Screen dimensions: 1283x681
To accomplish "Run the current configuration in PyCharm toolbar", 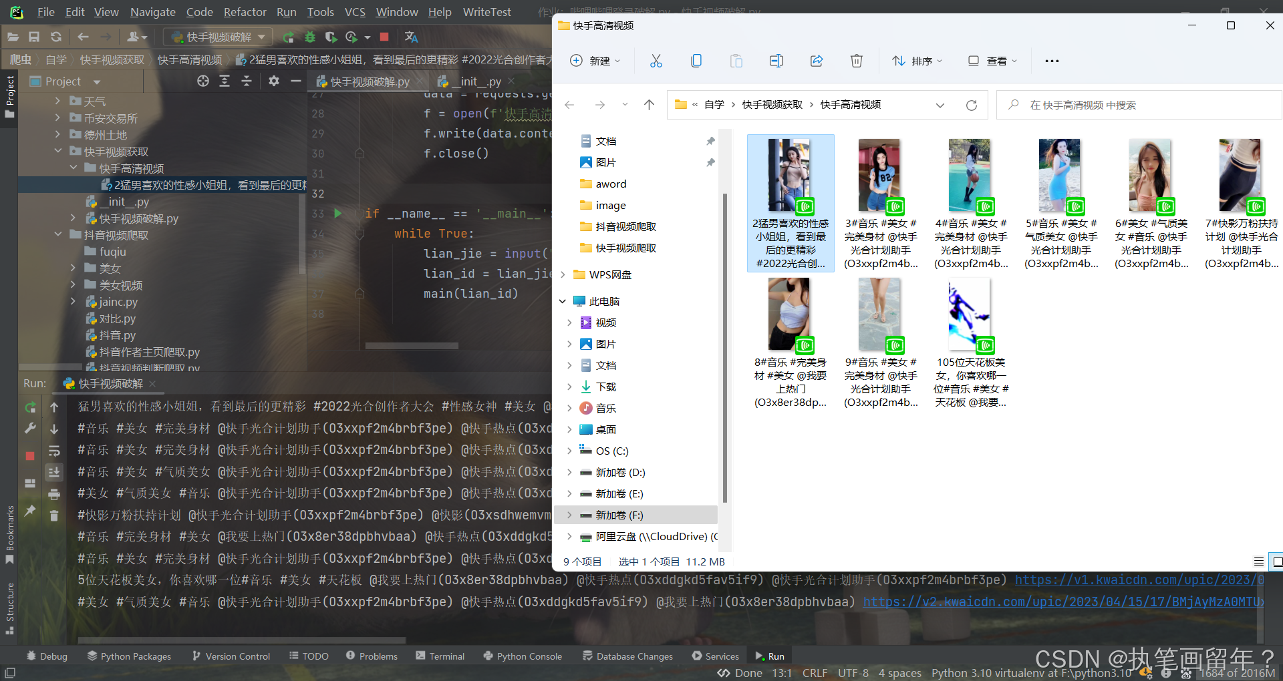I will [x=288, y=37].
